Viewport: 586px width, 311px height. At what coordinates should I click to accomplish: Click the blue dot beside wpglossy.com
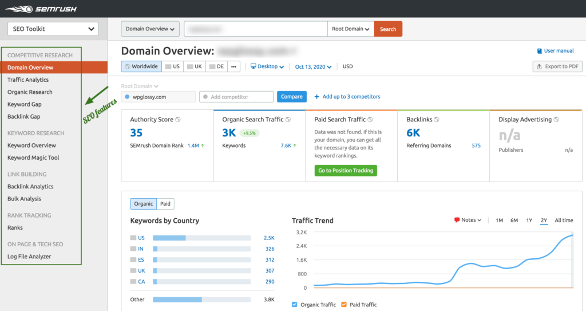coord(127,97)
